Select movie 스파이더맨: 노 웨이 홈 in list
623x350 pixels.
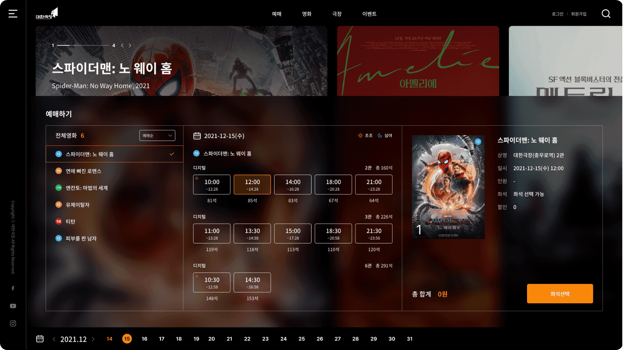pos(114,154)
